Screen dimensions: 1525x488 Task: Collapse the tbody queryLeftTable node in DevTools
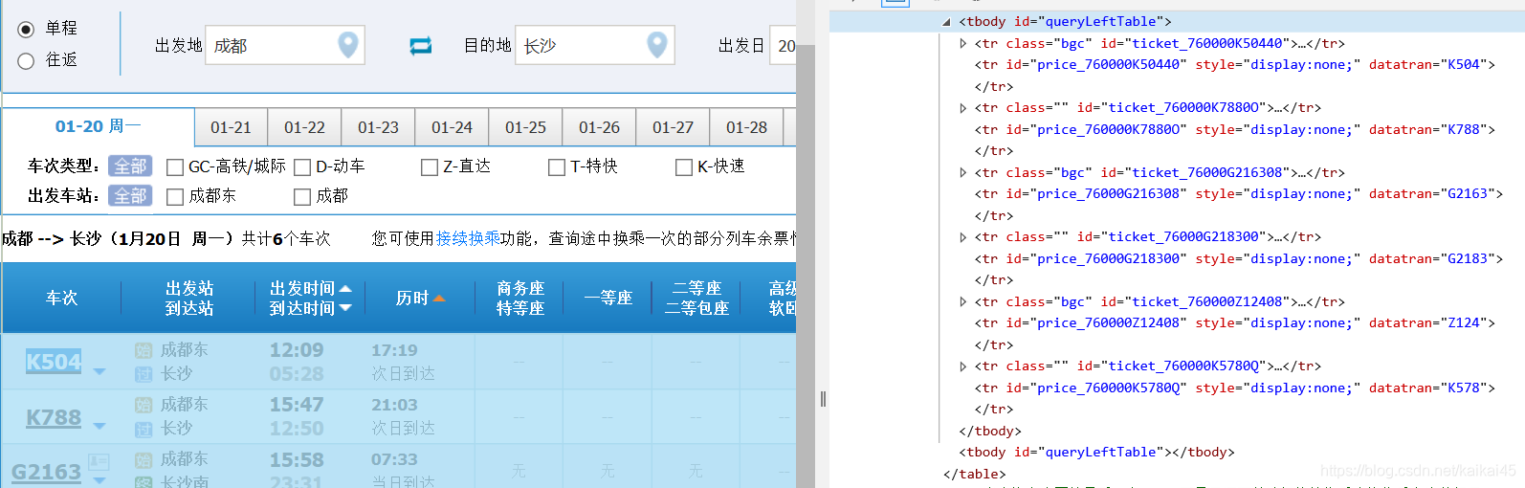pyautogui.click(x=947, y=21)
